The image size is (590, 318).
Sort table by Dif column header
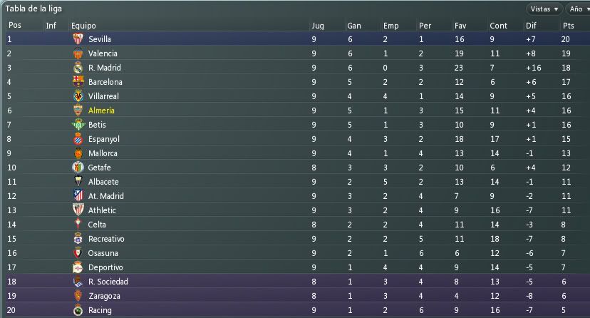point(531,26)
